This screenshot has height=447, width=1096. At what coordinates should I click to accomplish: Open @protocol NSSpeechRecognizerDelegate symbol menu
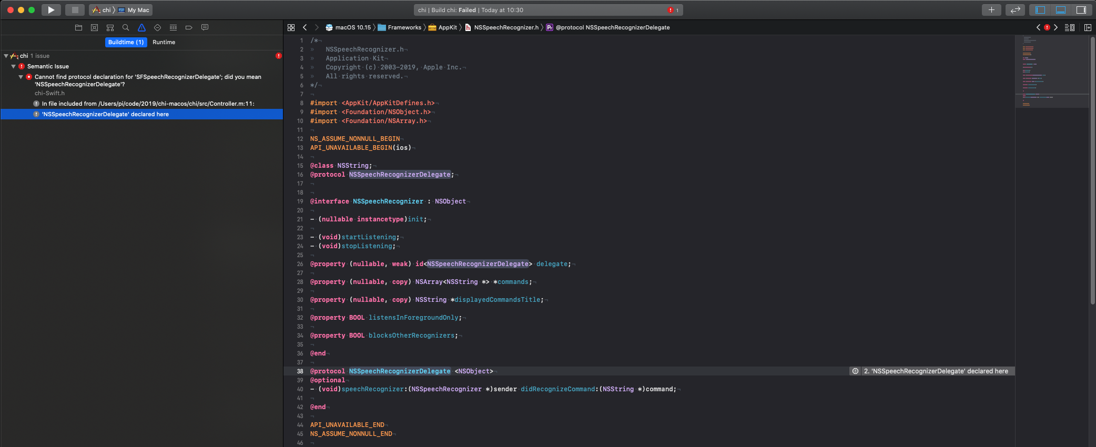click(x=608, y=27)
